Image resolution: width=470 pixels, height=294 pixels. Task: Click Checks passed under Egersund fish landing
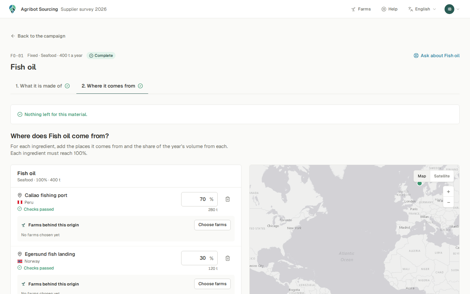coord(36,268)
